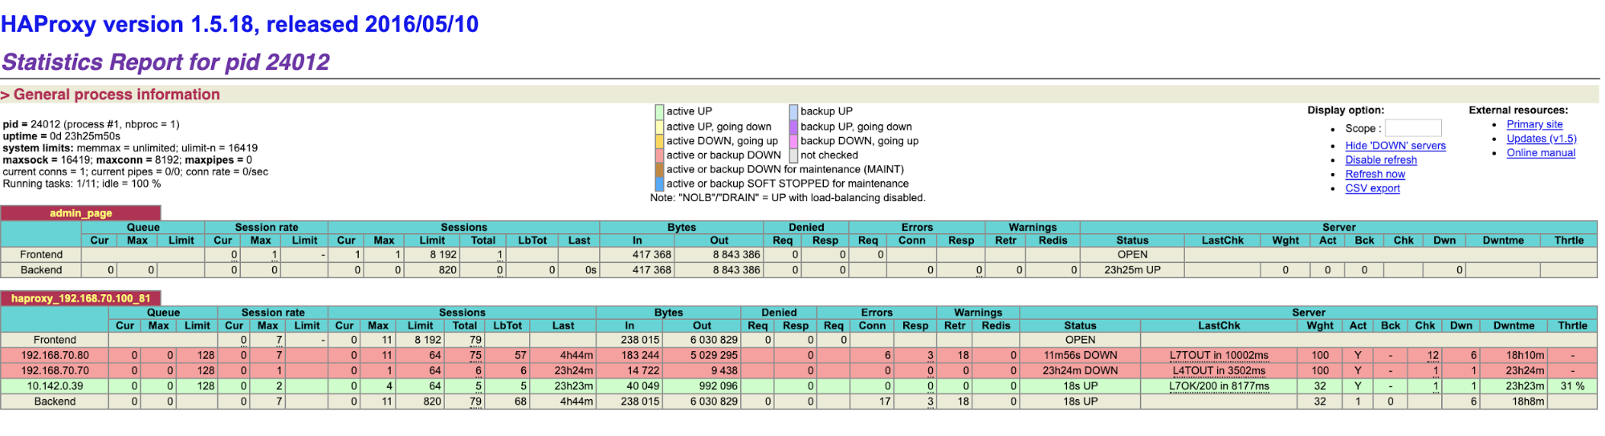Click the LastChk header in haproxy table
Screen dimensions: 1605x436
1219,325
